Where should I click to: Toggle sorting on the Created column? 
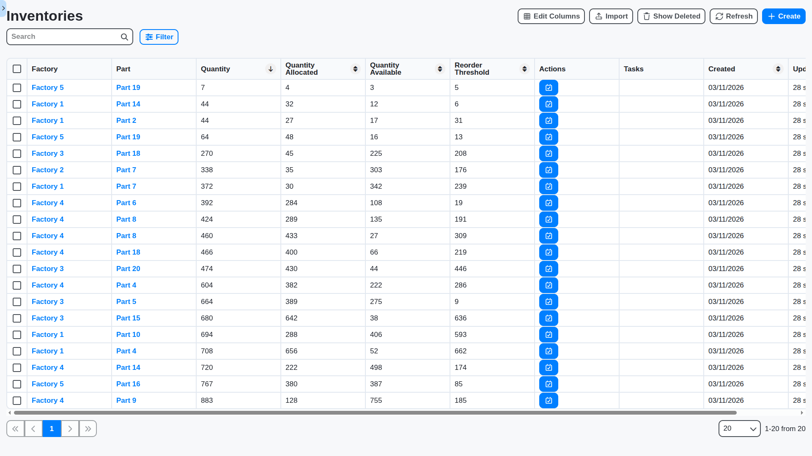pos(778,69)
